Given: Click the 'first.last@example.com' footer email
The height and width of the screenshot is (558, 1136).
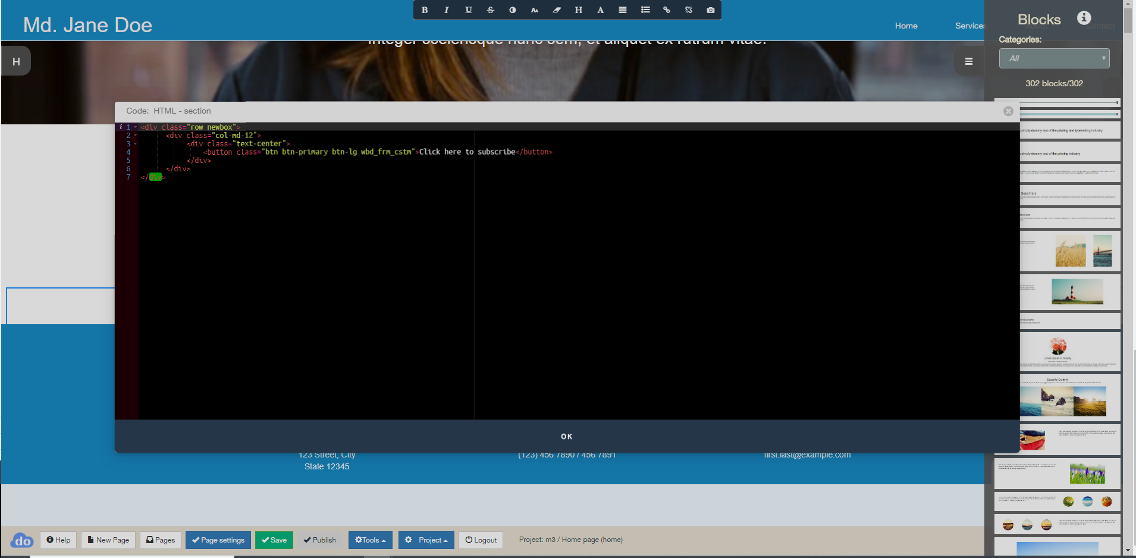Looking at the screenshot, I should [807, 455].
